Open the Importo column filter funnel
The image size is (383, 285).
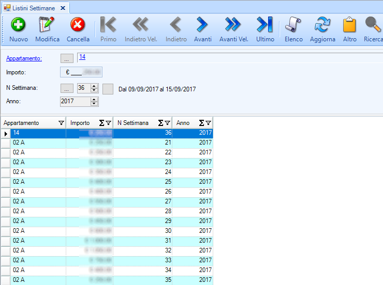tap(108, 123)
